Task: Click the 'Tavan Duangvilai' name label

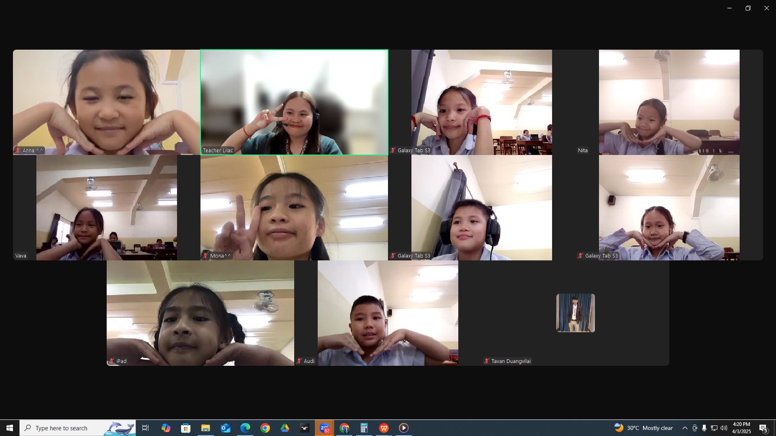Action: click(x=511, y=361)
